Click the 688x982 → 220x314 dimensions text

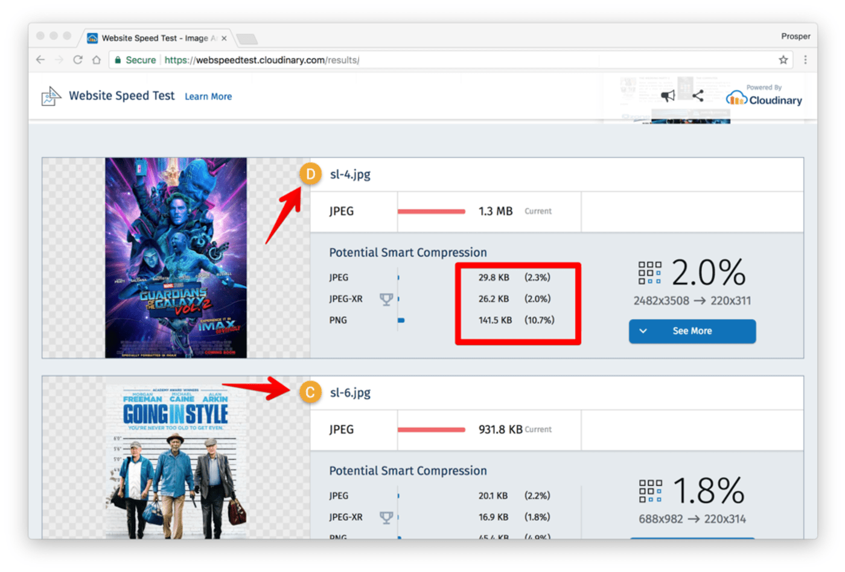point(692,519)
